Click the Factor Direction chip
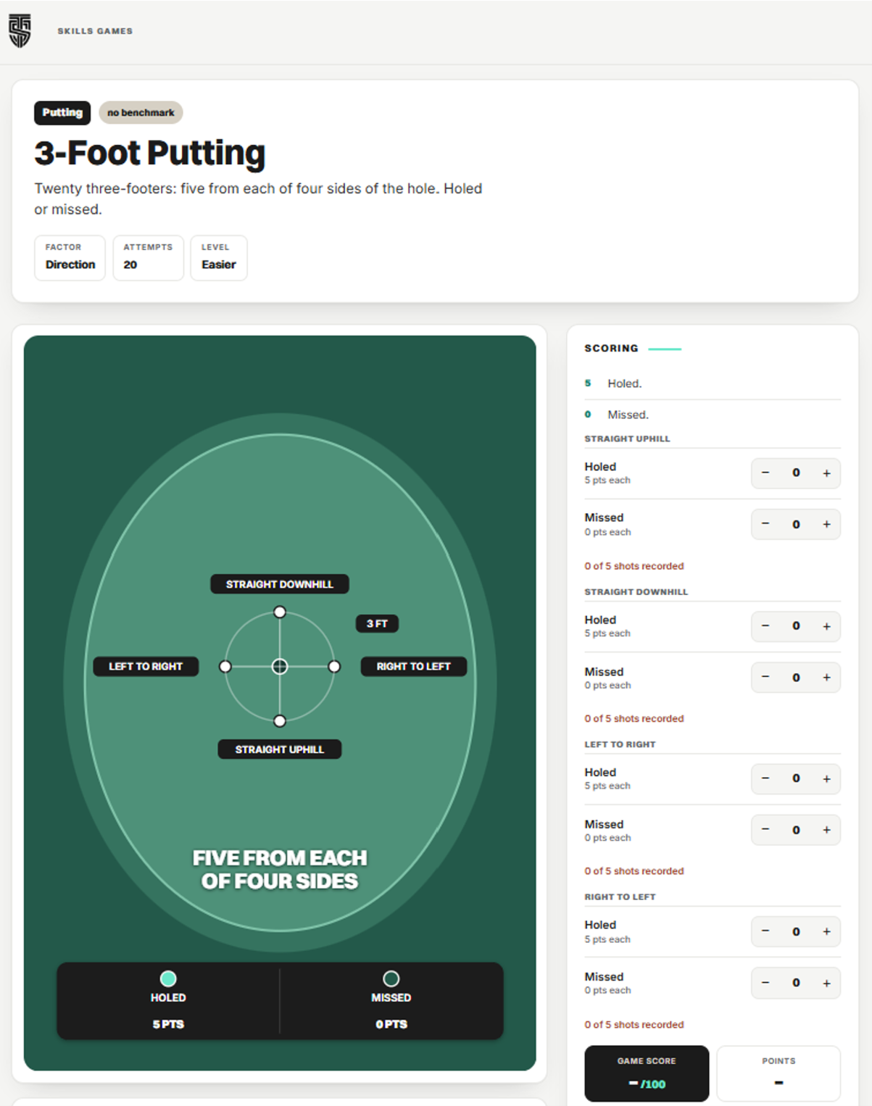Image resolution: width=872 pixels, height=1106 pixels. 70,257
